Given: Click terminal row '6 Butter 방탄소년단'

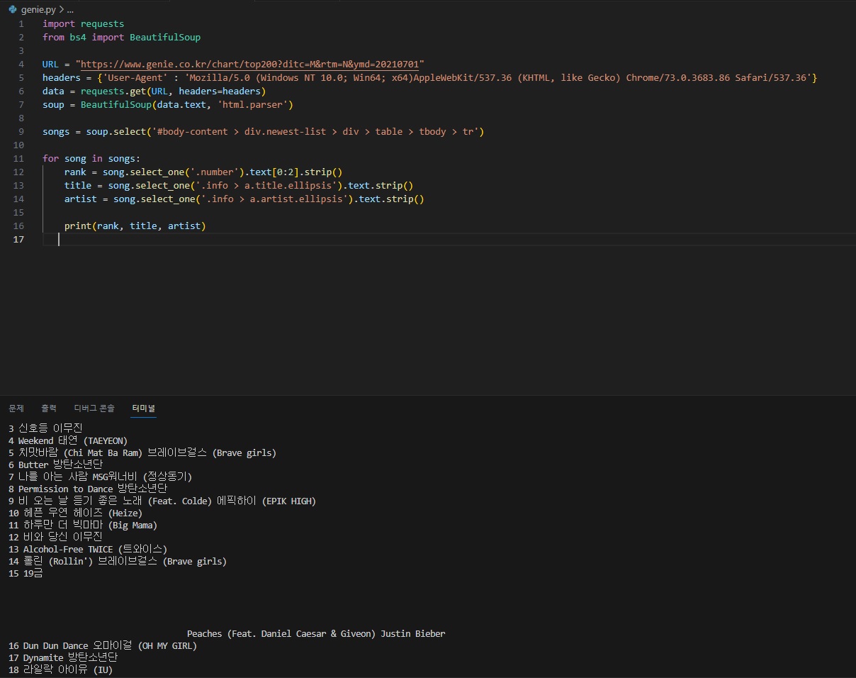Looking at the screenshot, I should [55, 465].
